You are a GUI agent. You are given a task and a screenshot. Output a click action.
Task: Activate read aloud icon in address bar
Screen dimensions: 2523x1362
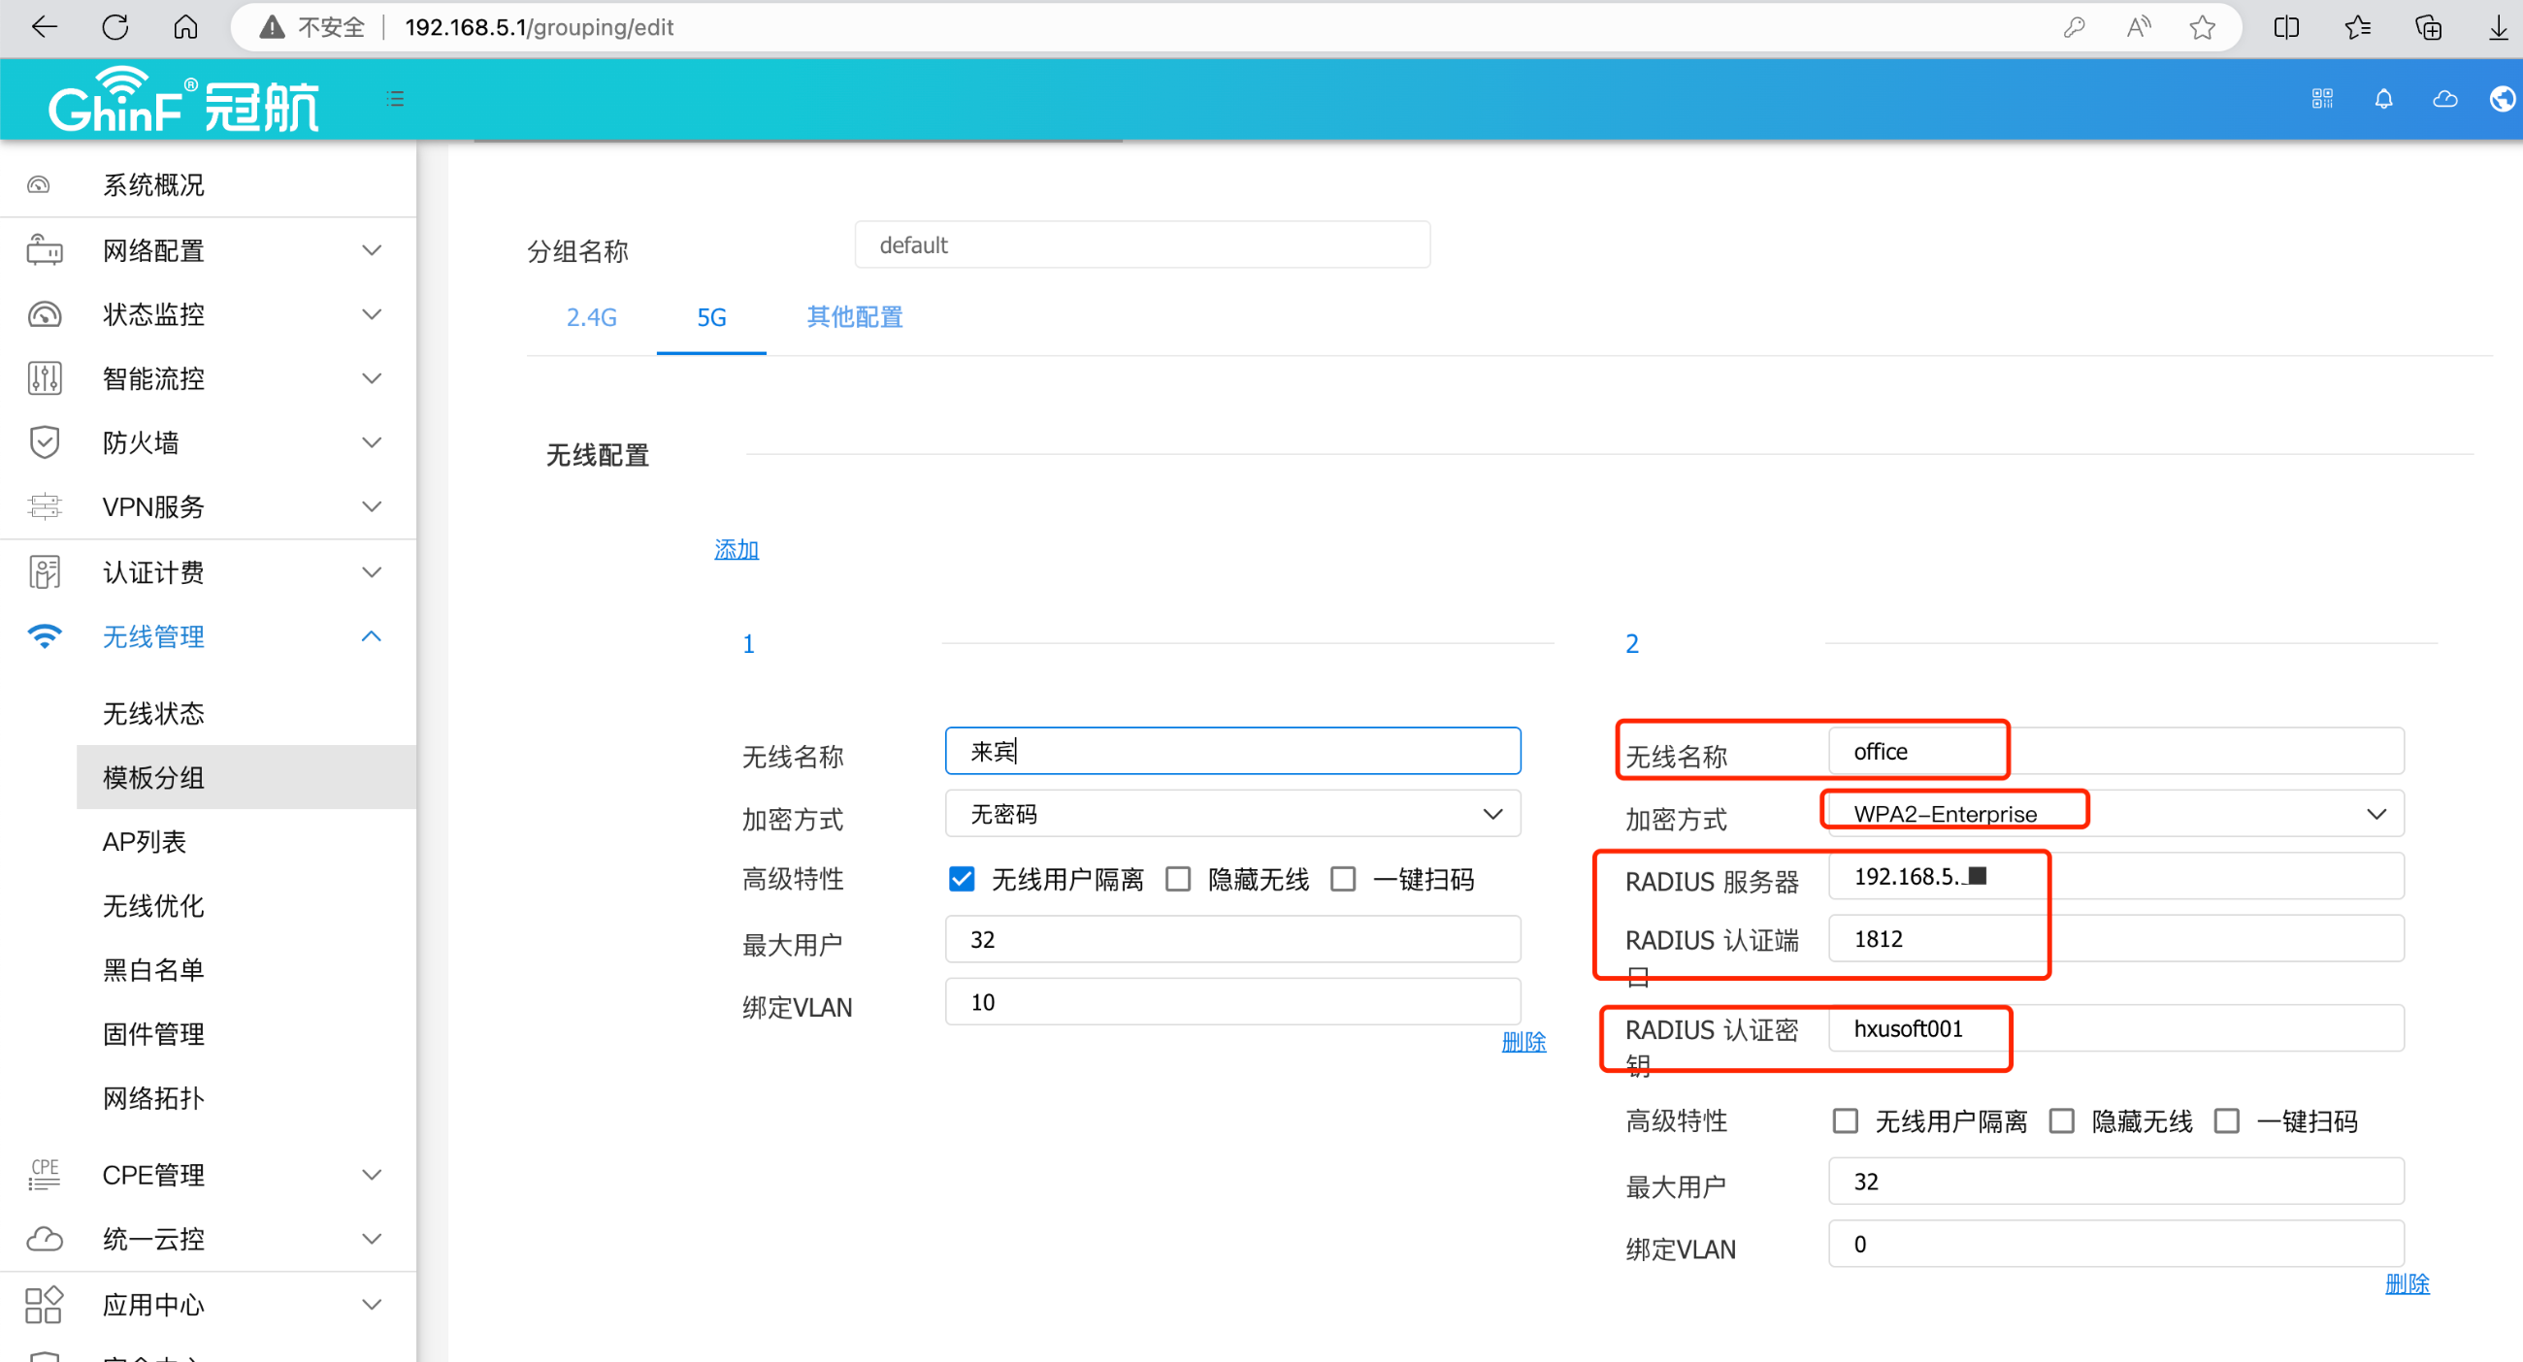tap(2138, 27)
